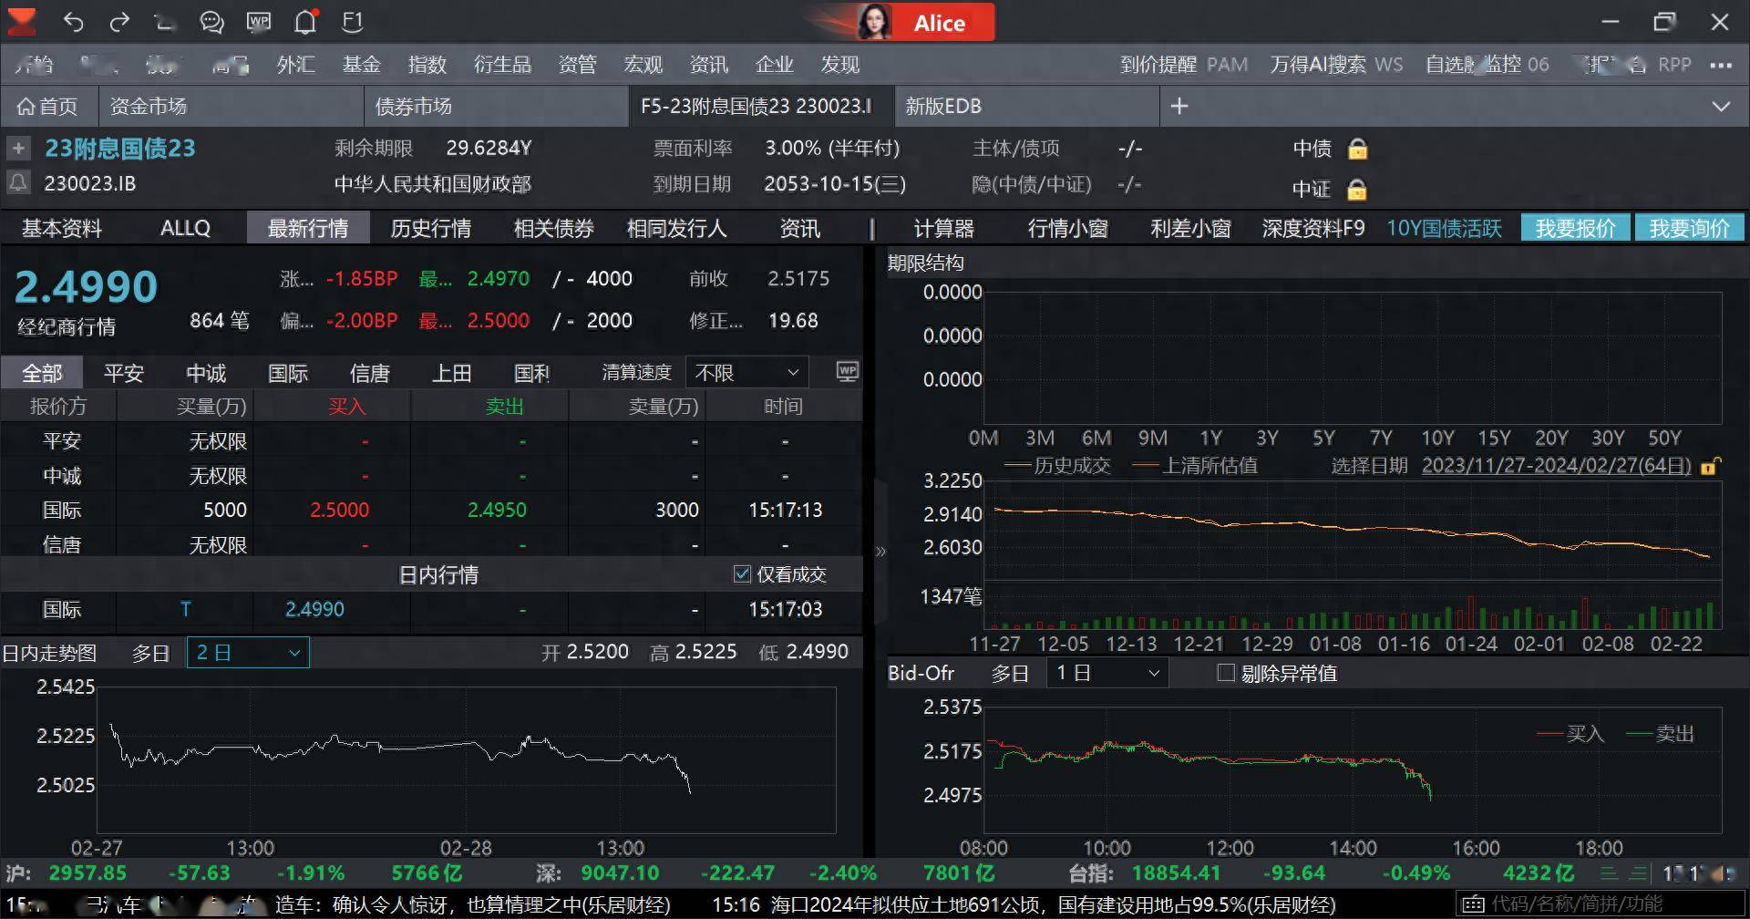Click the F1 help icon
1750x919 pixels.
(x=352, y=22)
